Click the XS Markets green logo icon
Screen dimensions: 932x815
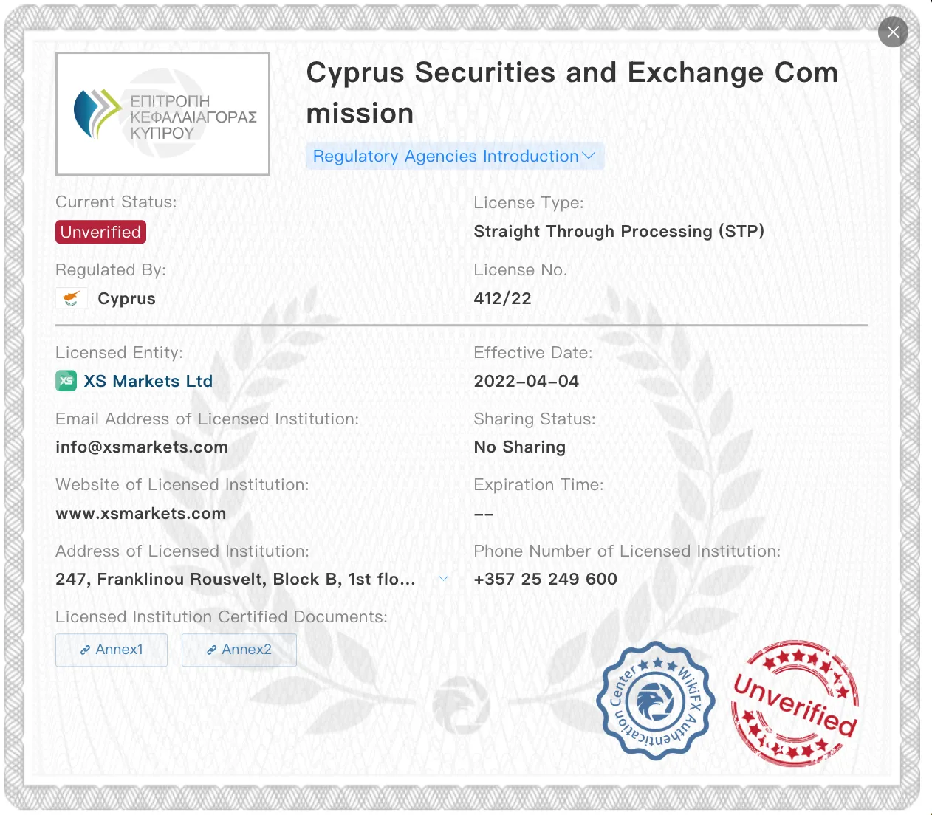66,381
